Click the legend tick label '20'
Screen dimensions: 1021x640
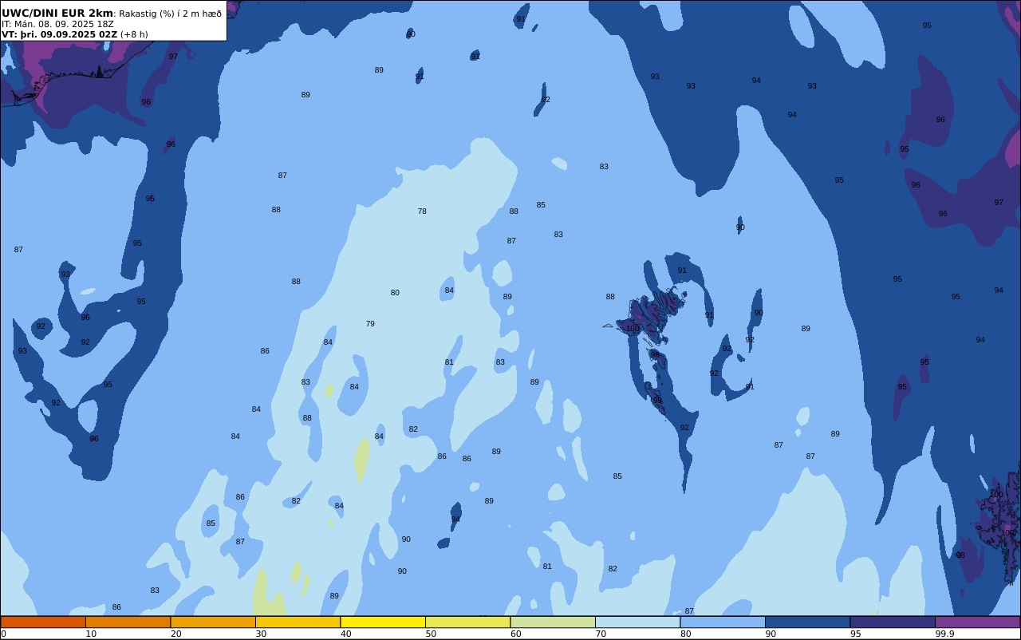pos(175,634)
